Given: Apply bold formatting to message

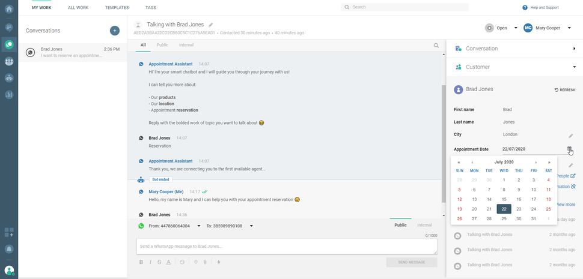Looking at the screenshot, I should (x=141, y=262).
